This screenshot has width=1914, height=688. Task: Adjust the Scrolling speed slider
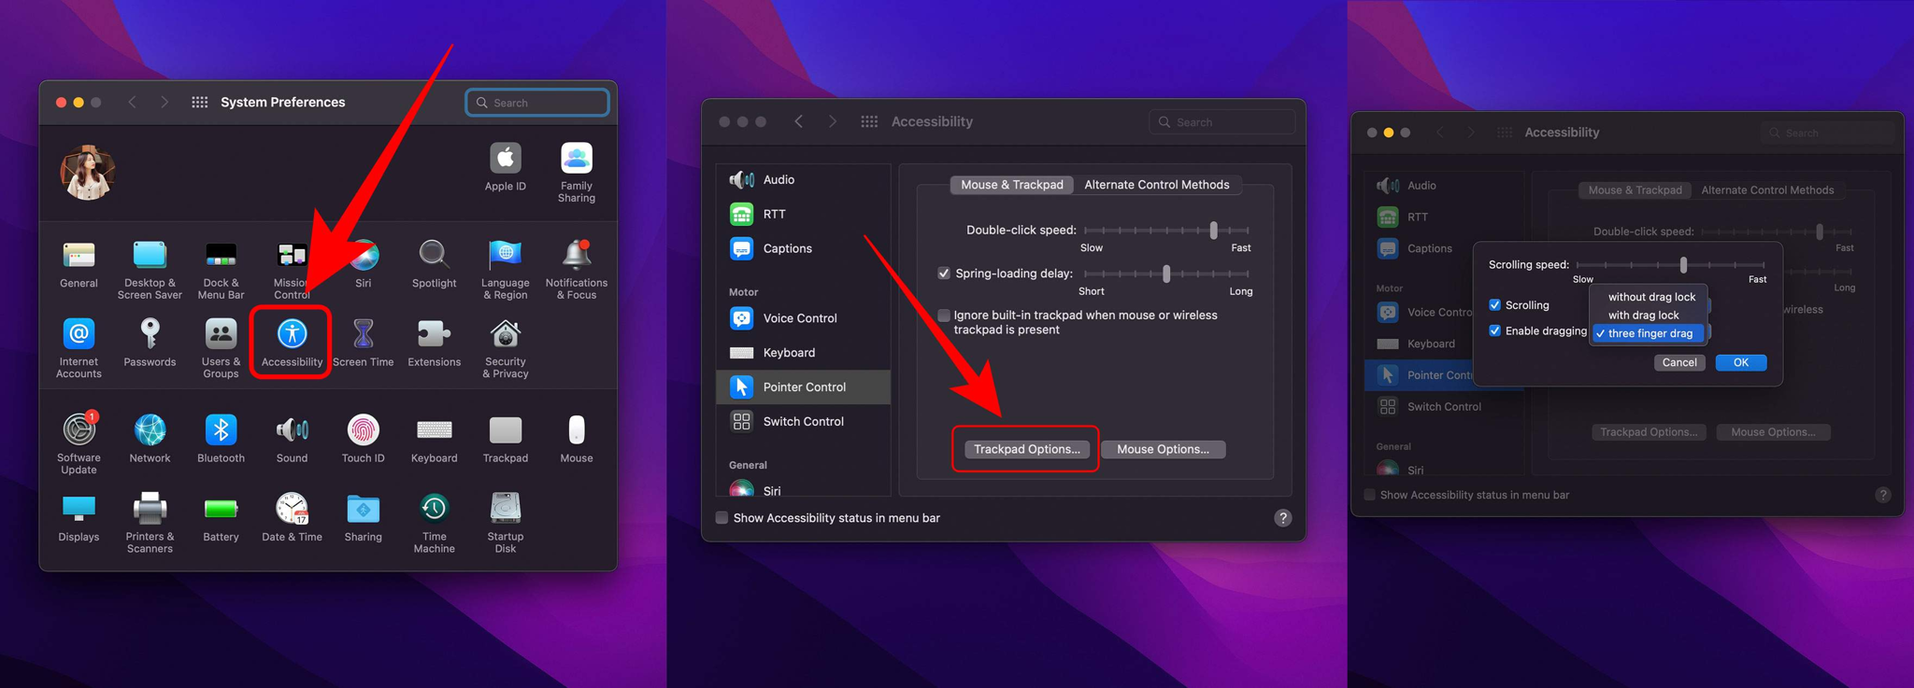(1683, 265)
